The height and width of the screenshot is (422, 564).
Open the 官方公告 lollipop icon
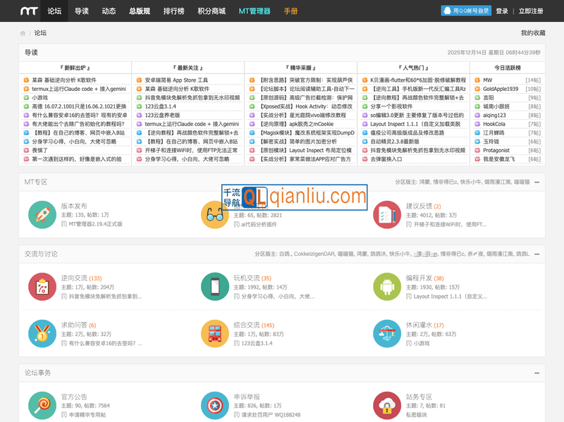pyautogui.click(x=43, y=405)
